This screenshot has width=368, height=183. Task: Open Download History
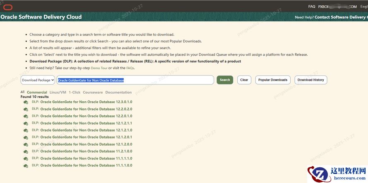[311, 80]
